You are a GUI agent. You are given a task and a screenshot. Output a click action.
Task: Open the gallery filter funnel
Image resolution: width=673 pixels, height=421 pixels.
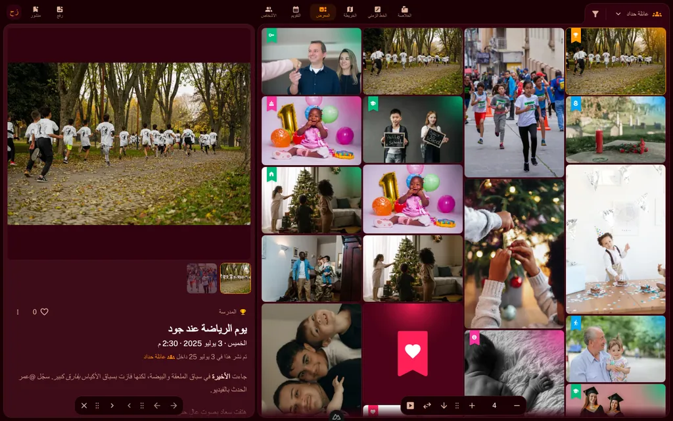595,14
